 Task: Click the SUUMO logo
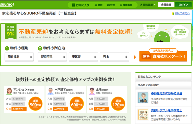pos(7,5)
